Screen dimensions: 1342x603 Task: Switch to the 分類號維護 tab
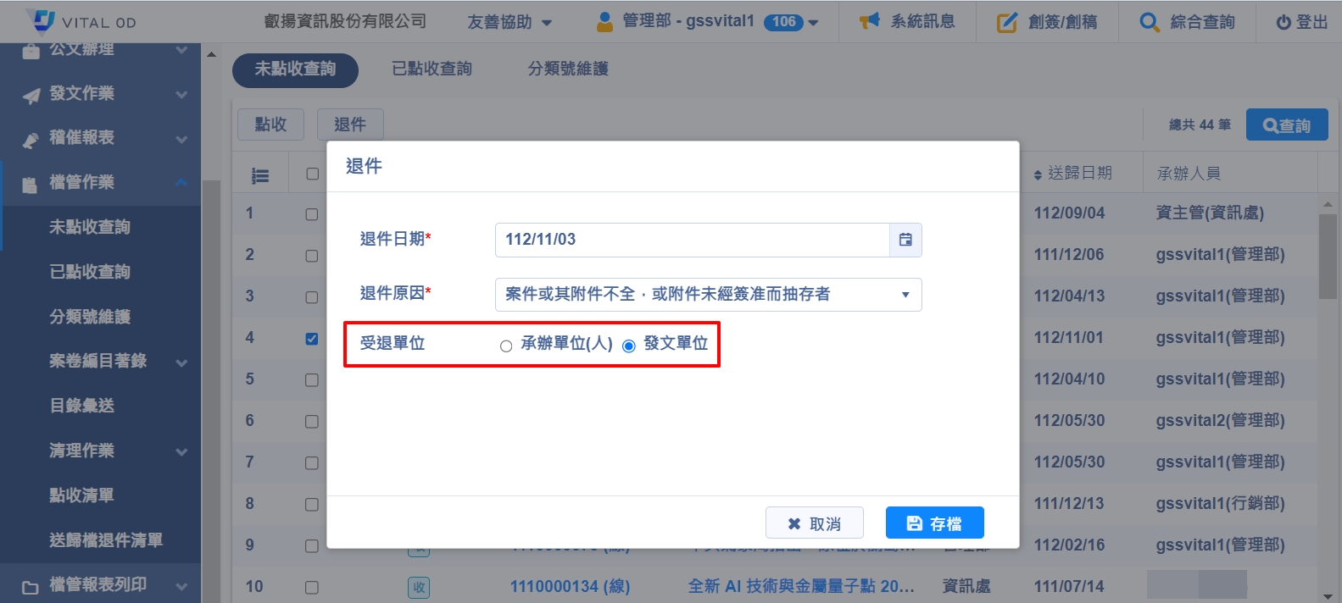click(568, 69)
